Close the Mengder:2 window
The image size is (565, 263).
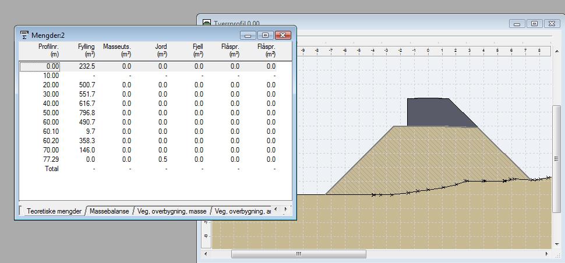283,35
